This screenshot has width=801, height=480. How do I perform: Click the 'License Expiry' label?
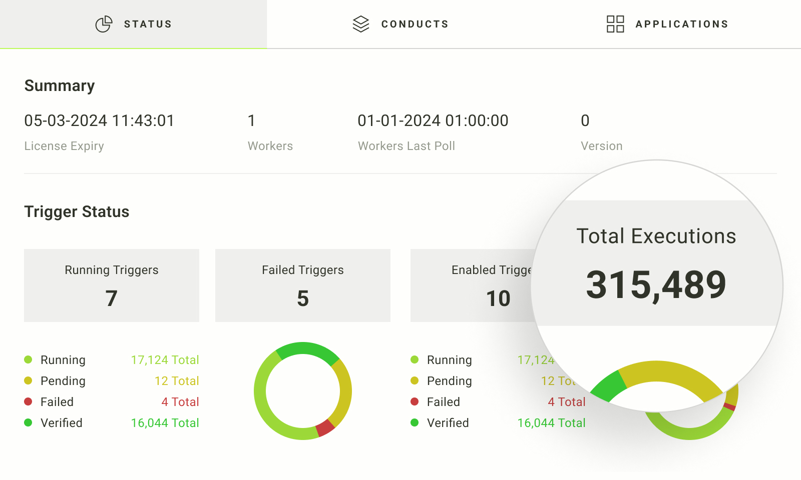point(64,146)
